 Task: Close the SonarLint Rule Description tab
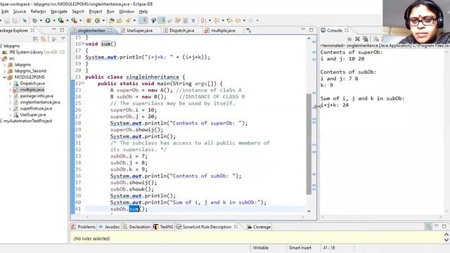(x=236, y=226)
